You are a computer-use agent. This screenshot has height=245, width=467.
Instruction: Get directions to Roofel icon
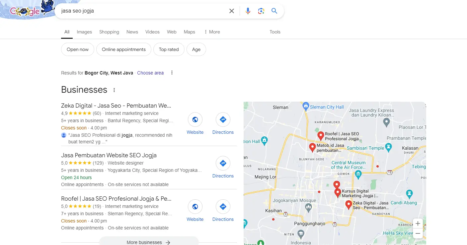point(223,207)
